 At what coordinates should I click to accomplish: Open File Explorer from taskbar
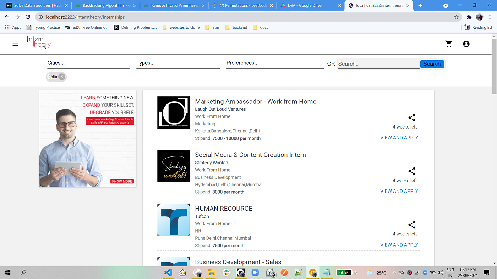(212, 272)
